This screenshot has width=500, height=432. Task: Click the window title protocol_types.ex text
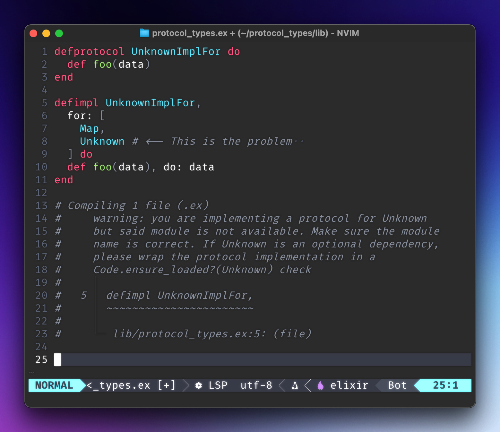[x=190, y=33]
